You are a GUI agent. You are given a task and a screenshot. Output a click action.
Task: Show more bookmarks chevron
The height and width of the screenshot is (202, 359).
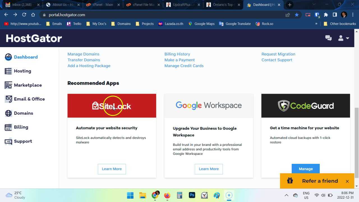point(316,24)
